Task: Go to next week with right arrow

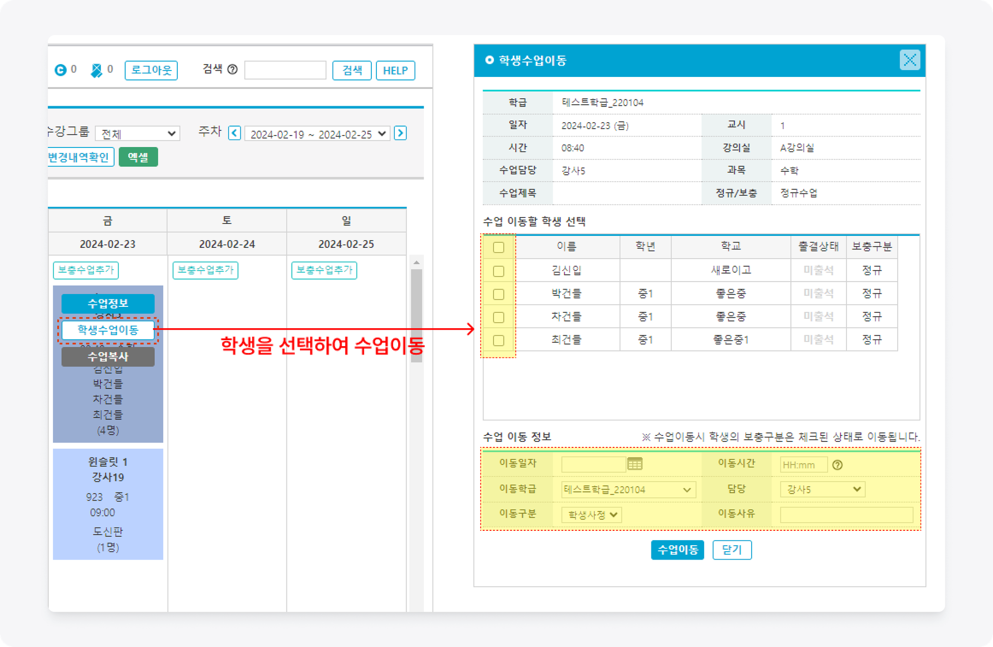Action: point(400,133)
